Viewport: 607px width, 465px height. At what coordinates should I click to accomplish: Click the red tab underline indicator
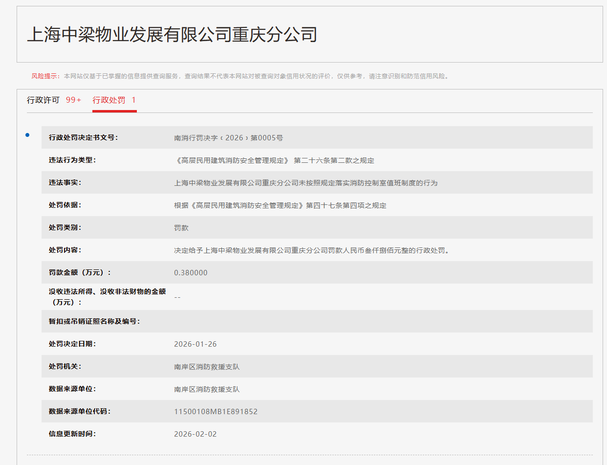click(114, 111)
